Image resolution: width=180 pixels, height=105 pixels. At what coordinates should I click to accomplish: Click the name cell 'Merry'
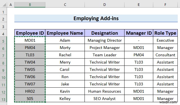(65, 62)
